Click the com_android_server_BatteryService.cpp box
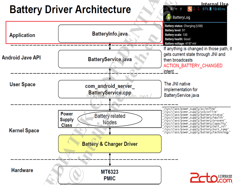233x186 pixels. pyautogui.click(x=110, y=89)
